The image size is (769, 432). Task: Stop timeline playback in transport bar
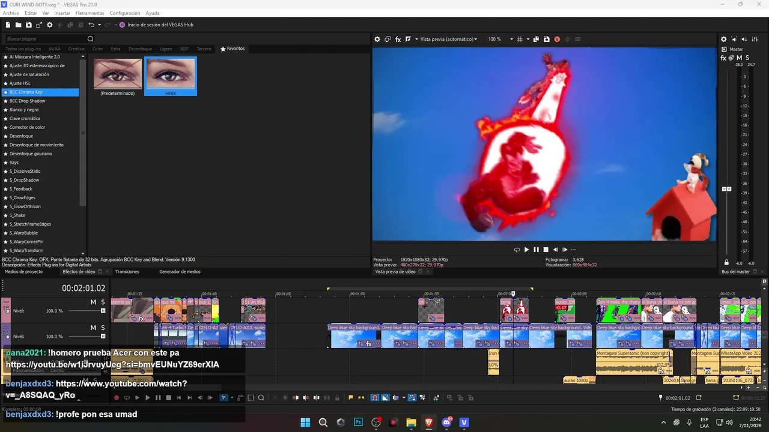point(168,397)
